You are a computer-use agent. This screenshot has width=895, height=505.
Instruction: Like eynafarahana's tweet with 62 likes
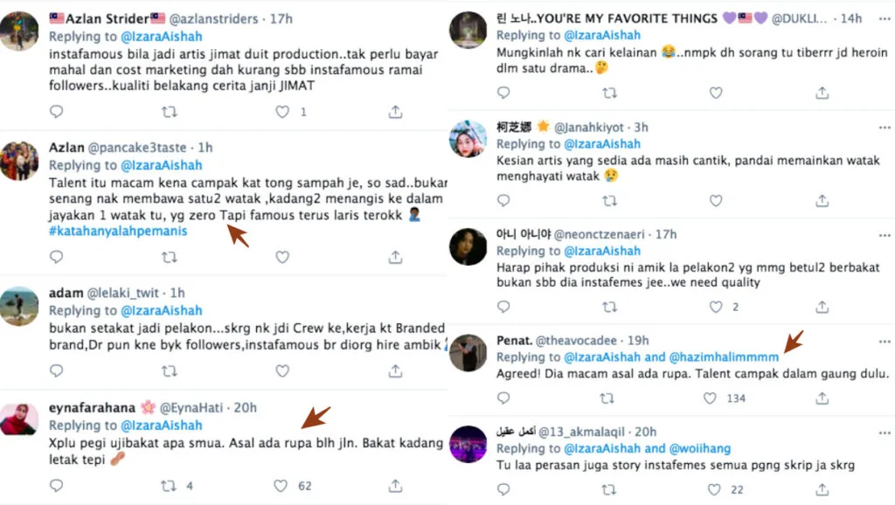point(282,486)
